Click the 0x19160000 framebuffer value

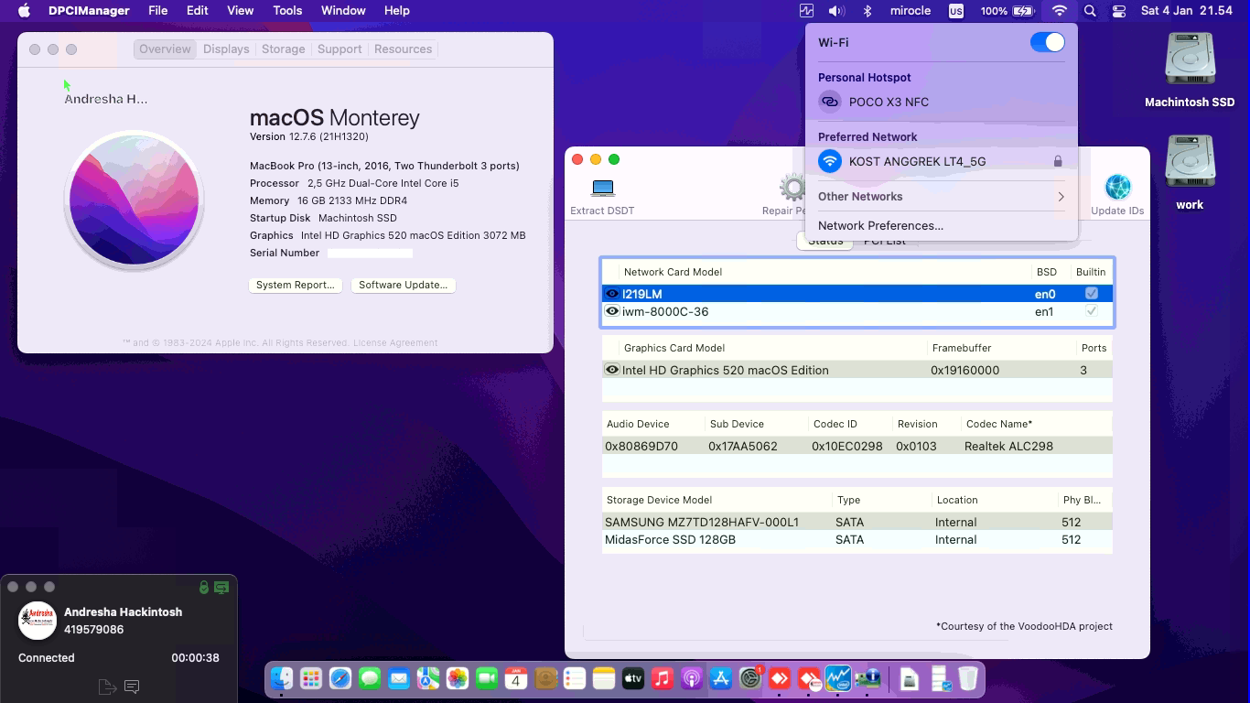pos(964,370)
